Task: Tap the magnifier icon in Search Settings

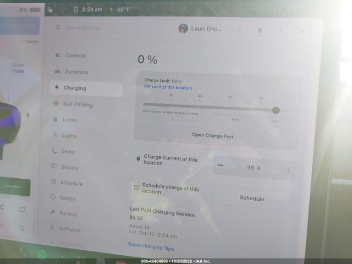Action: [x=58, y=28]
